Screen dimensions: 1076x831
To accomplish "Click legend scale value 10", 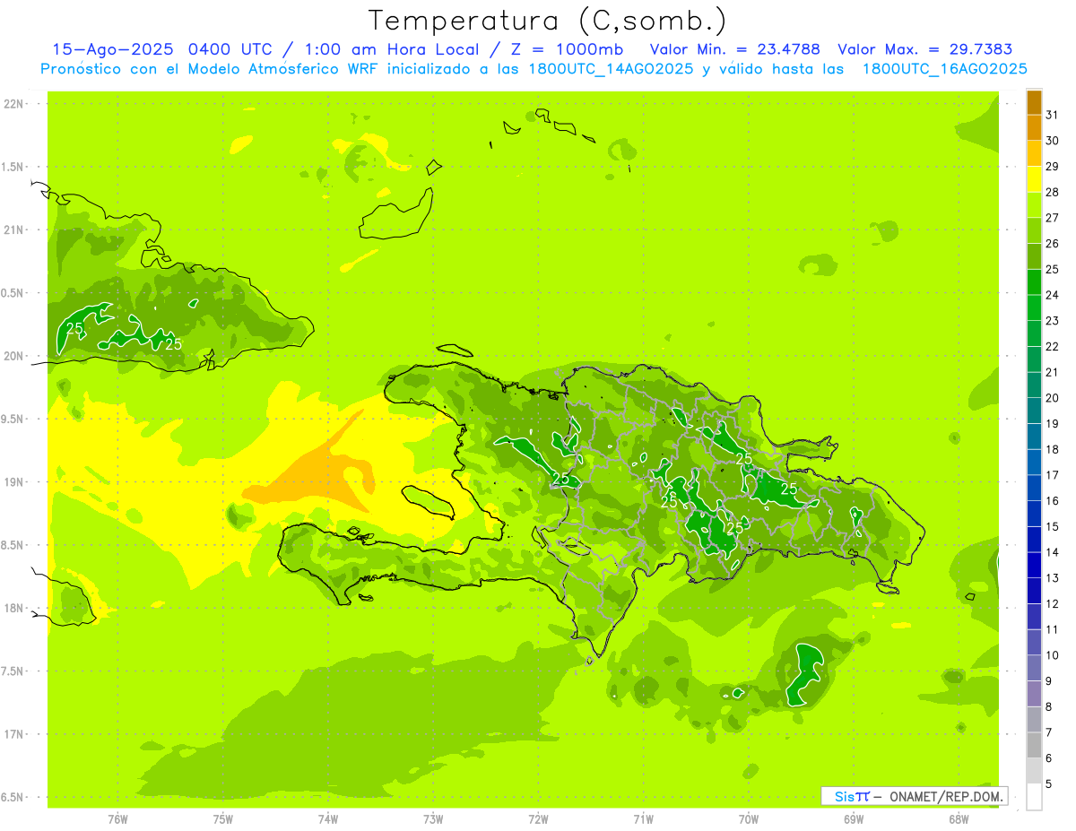I will click(1052, 655).
